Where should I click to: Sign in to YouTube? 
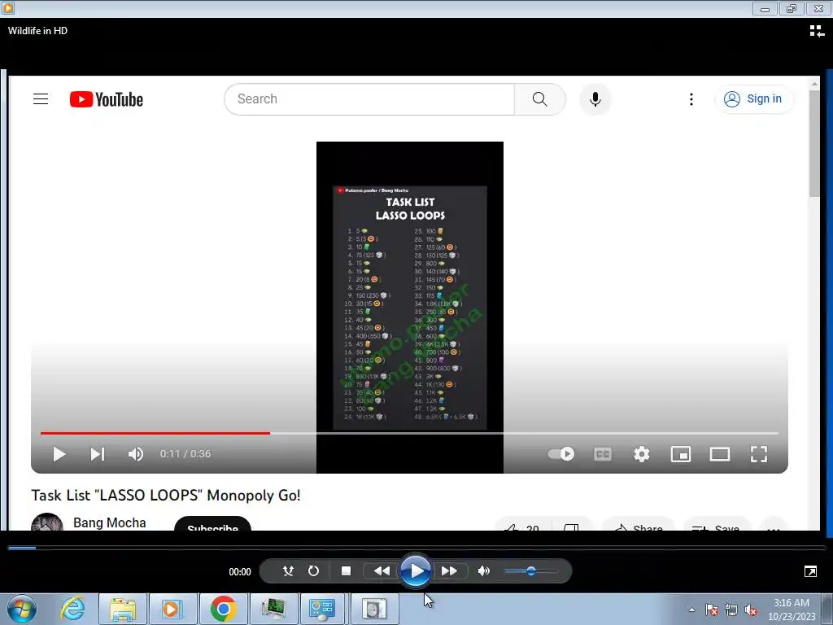(754, 98)
